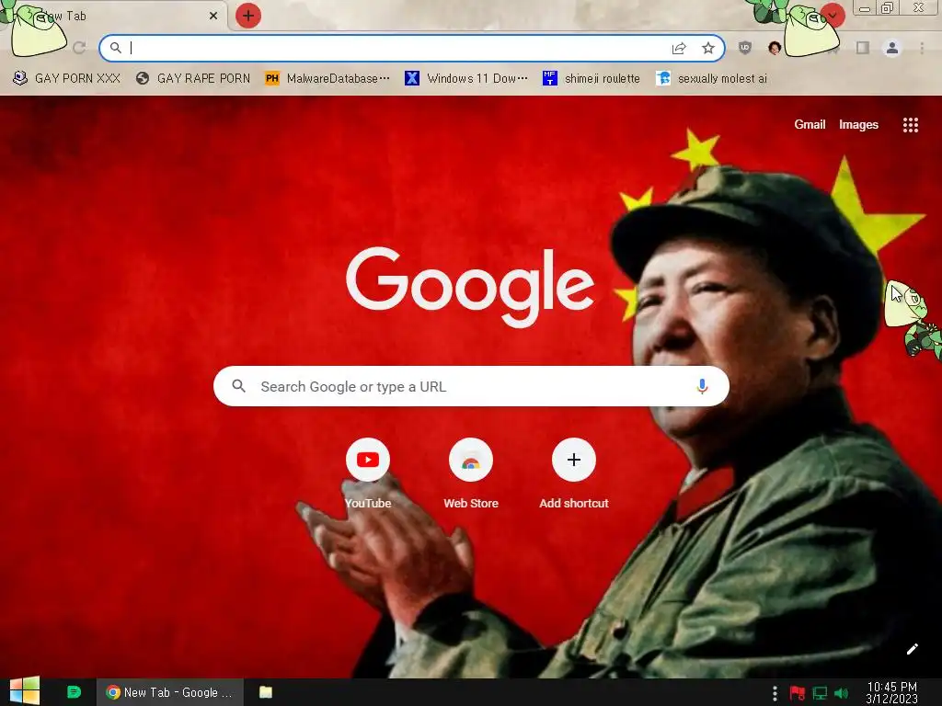Click the round avatar extension icon
942x706 pixels.
point(775,48)
